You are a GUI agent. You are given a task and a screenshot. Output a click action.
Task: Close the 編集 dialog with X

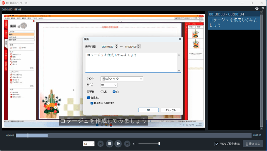(180, 39)
